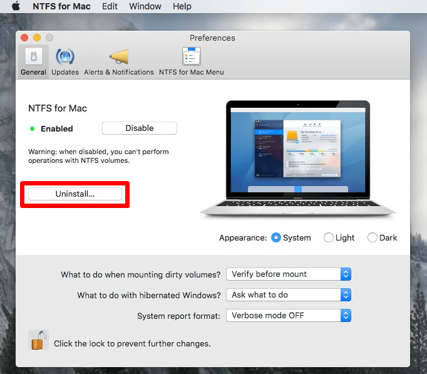Minimize the Preferences window

click(37, 38)
